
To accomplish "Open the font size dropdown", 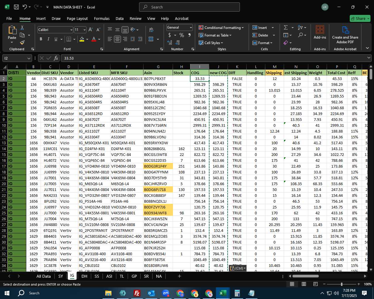I will click(x=84, y=30).
